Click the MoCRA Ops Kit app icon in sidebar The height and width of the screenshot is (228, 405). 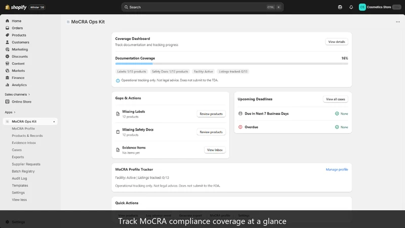click(x=7, y=122)
